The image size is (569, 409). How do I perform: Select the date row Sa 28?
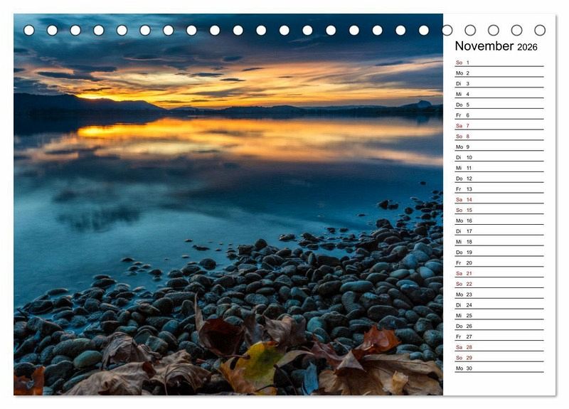coord(499,346)
